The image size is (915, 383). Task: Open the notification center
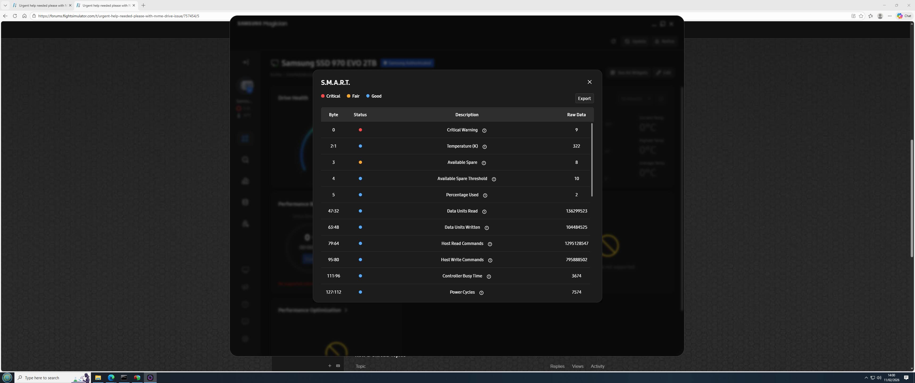pyautogui.click(x=906, y=378)
